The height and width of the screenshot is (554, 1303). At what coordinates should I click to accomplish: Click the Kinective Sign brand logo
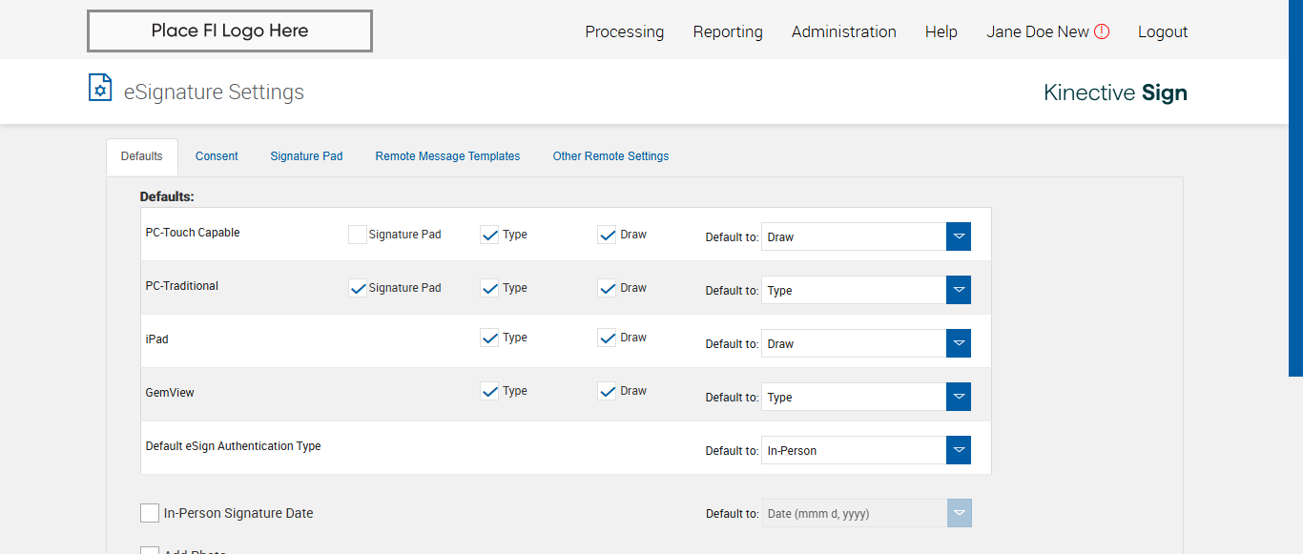(x=1115, y=92)
